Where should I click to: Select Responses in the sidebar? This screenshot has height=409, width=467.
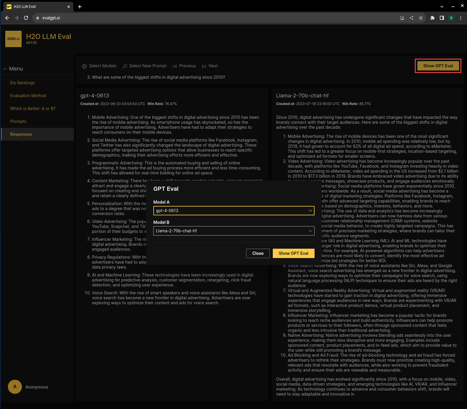(37, 134)
